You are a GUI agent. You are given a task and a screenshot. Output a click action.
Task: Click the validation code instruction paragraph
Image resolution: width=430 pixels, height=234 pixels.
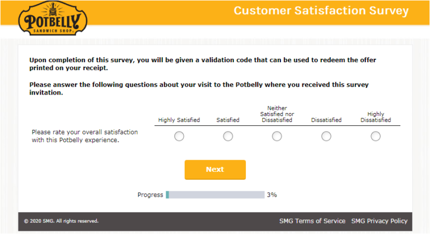[203, 64]
